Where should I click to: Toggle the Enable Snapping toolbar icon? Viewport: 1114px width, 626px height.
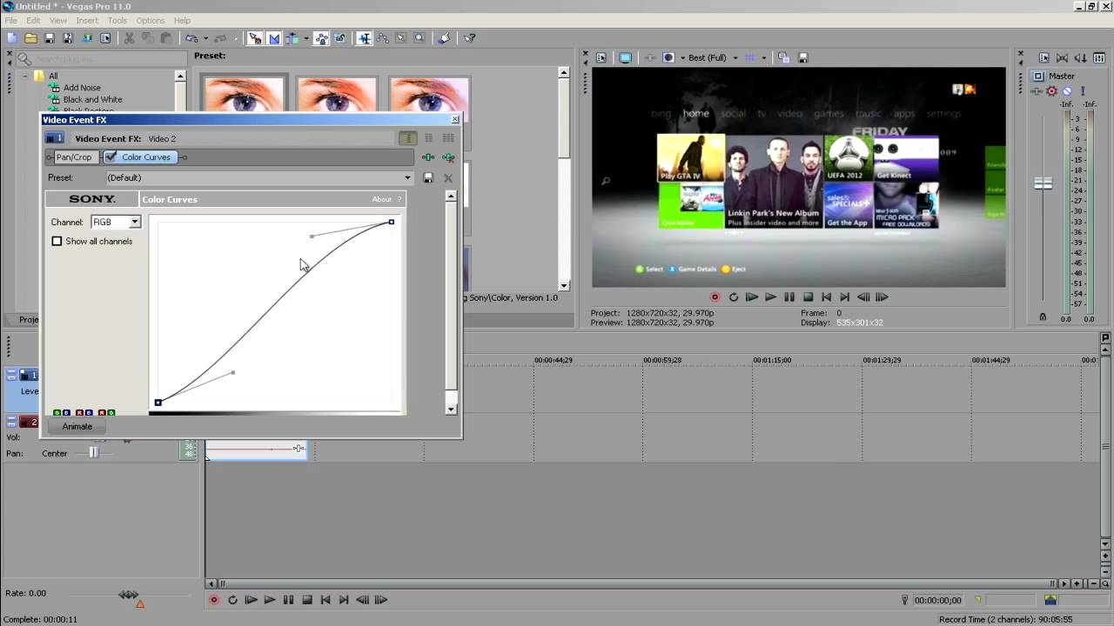point(255,38)
